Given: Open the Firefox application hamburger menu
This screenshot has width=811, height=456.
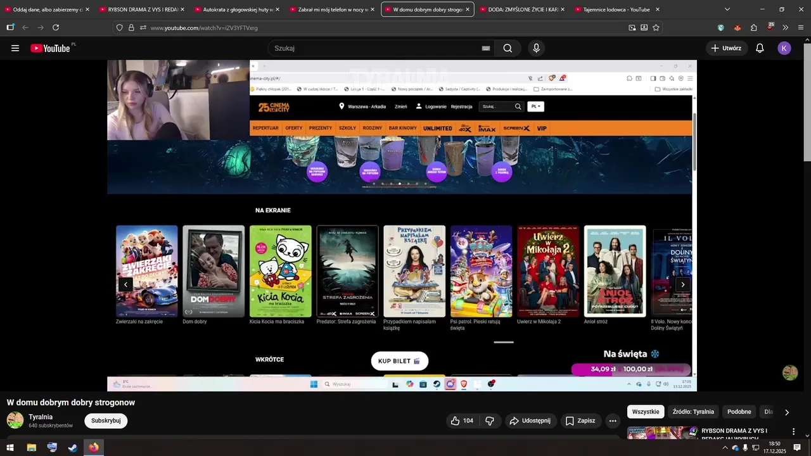Looking at the screenshot, I should pyautogui.click(x=801, y=28).
